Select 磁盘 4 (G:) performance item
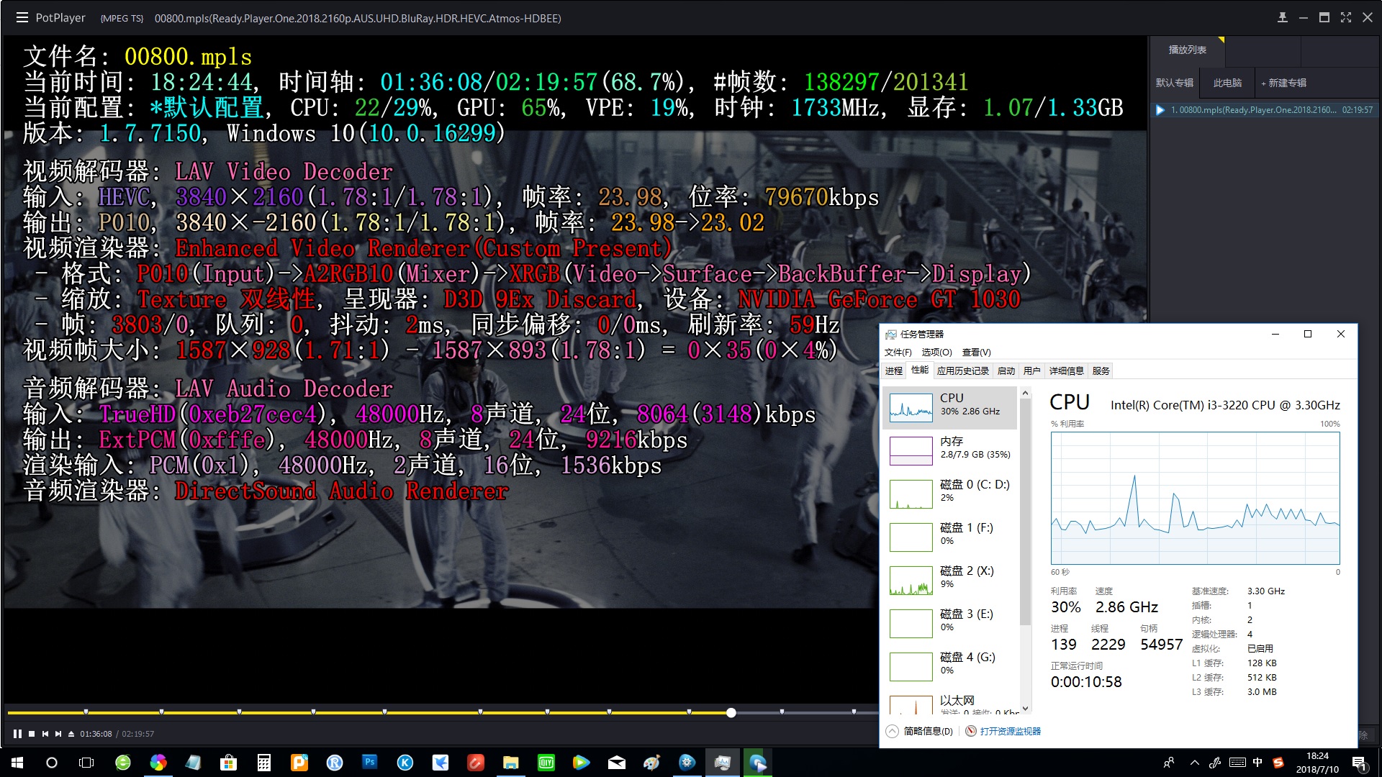Viewport: 1382px width, 777px height. coord(950,667)
